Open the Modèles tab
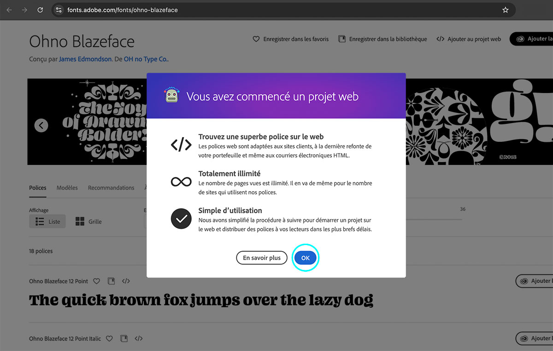Screen dimensions: 553x351 click(67, 188)
